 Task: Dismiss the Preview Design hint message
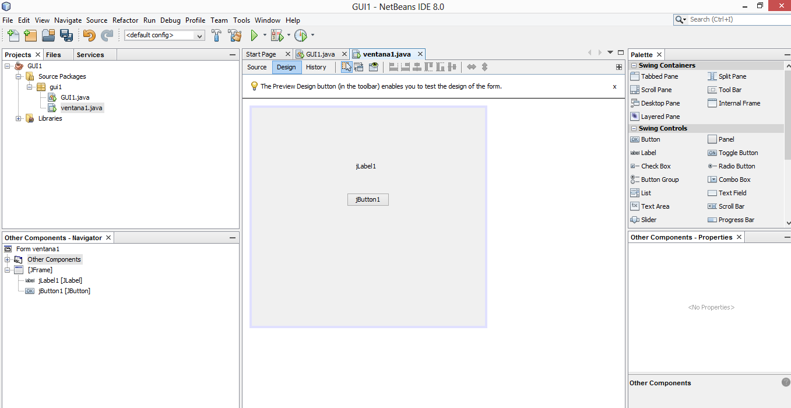click(x=614, y=86)
